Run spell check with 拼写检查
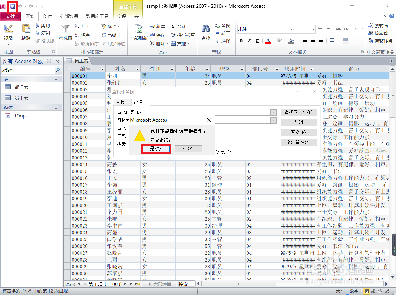 pos(183,35)
